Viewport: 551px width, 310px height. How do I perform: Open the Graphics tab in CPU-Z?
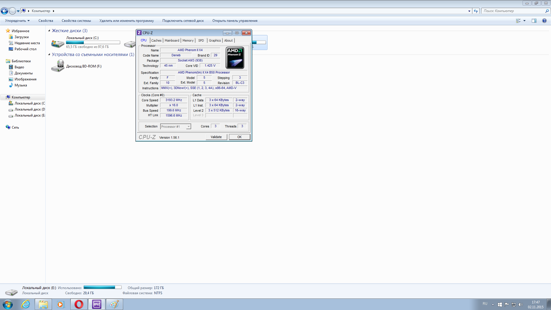[x=215, y=40]
